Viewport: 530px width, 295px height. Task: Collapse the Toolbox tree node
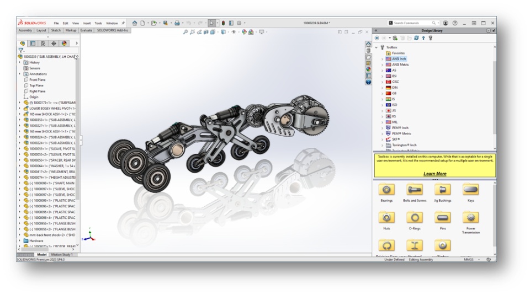pyautogui.click(x=377, y=47)
